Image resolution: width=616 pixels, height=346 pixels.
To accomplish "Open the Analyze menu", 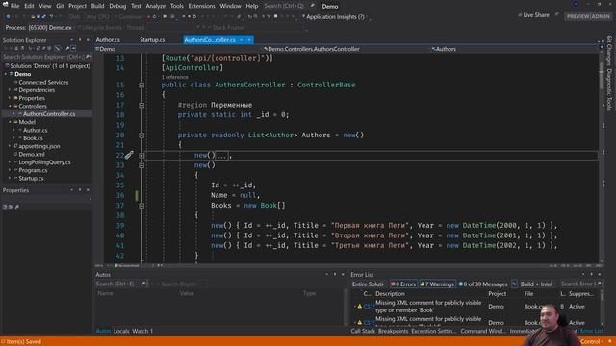I will [156, 6].
